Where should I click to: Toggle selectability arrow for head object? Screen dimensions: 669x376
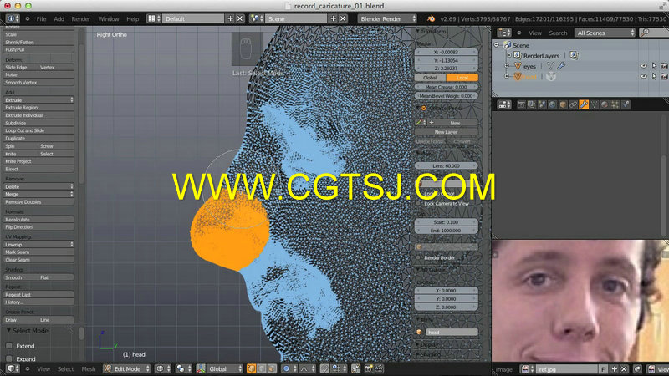tap(654, 77)
